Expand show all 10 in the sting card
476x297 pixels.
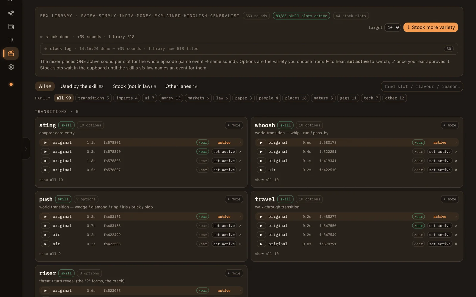(x=51, y=180)
